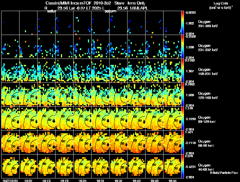Click the 'Oxygen 168-231 keV' row label
The image size is (240, 182).
point(208,72)
